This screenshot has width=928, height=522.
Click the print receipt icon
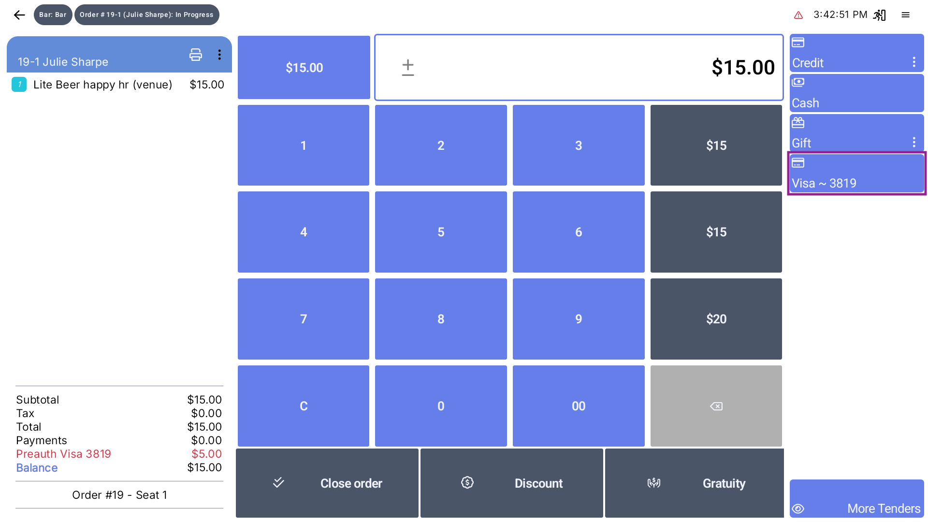195,55
